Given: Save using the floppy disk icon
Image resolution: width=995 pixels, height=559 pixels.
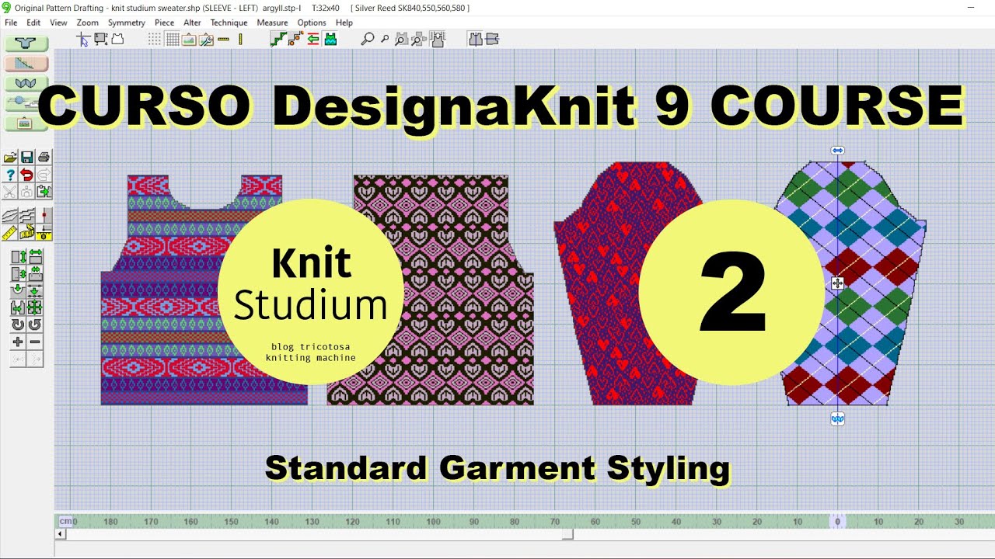Looking at the screenshot, I should 26,158.
